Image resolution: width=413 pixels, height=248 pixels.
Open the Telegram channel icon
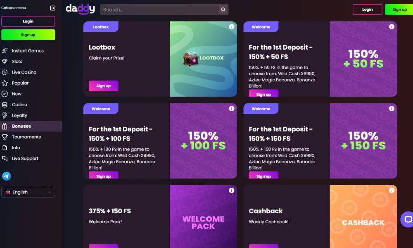click(x=7, y=176)
